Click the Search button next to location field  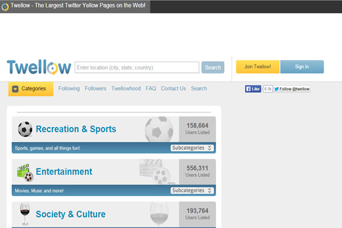point(213,67)
